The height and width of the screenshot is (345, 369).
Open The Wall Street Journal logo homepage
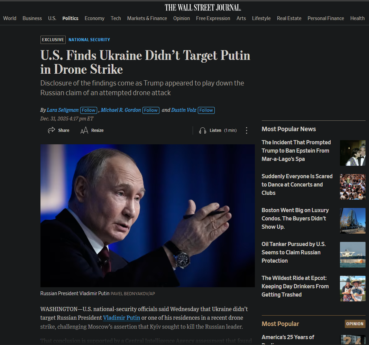[203, 8]
